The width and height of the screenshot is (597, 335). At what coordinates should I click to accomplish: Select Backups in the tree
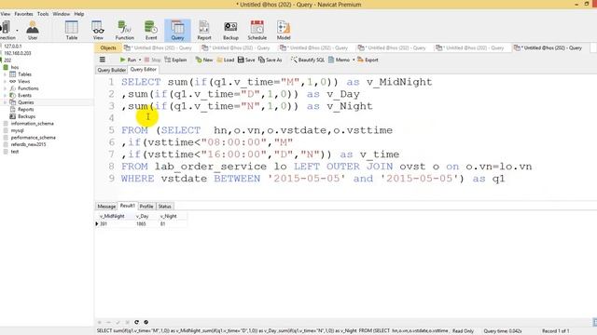[26, 116]
